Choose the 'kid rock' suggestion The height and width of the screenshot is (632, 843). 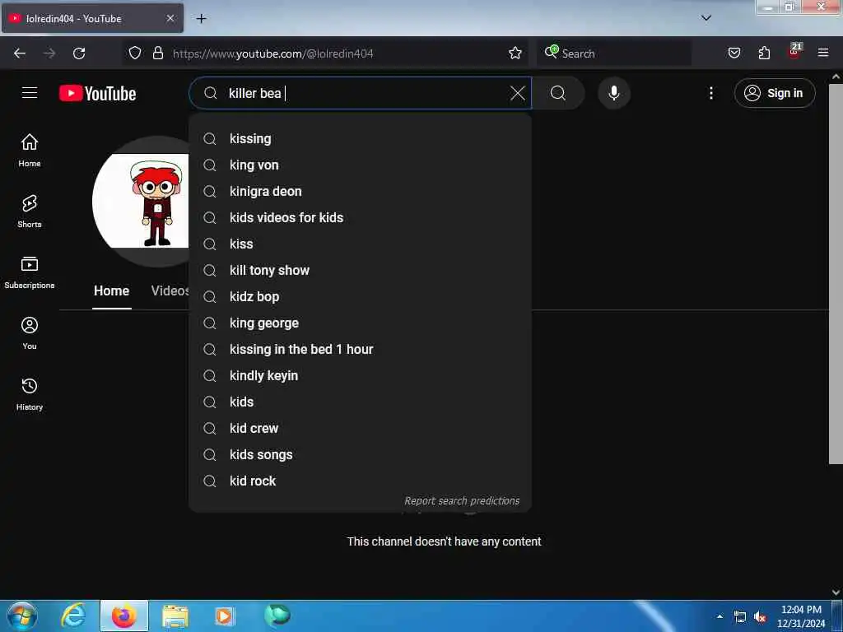coord(361,481)
